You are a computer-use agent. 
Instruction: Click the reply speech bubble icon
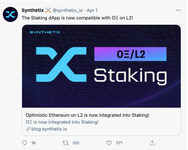25,143
